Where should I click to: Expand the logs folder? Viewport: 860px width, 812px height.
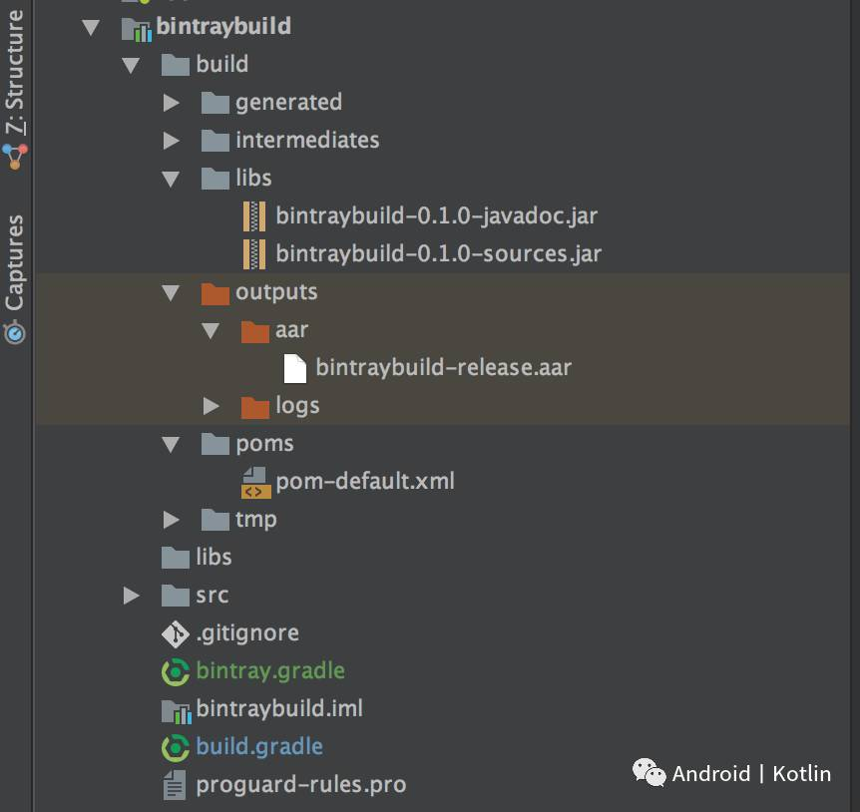click(x=211, y=406)
